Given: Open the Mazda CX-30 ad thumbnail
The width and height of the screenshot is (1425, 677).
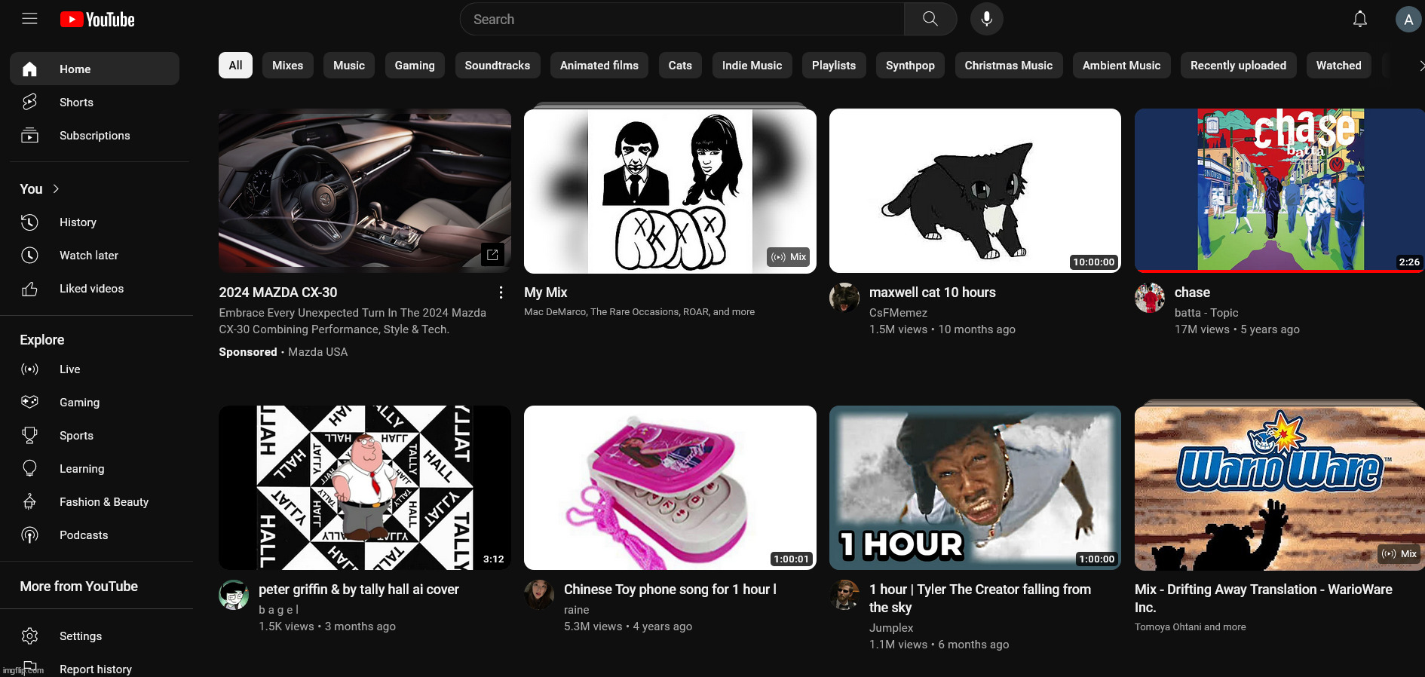Looking at the screenshot, I should [365, 191].
